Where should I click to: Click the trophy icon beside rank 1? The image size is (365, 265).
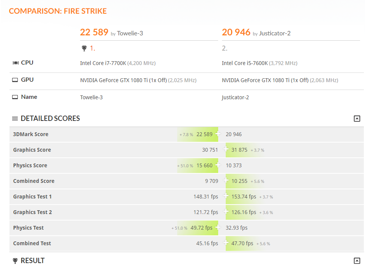84,48
